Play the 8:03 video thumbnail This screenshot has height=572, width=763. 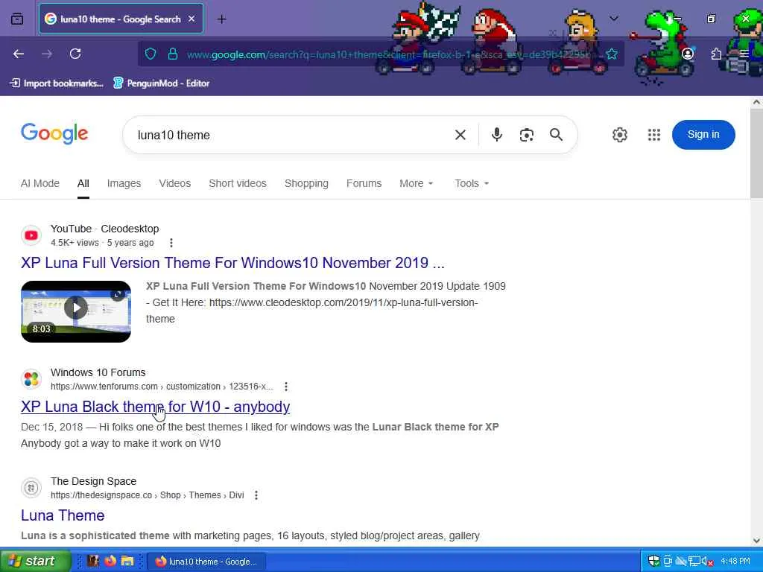(76, 311)
